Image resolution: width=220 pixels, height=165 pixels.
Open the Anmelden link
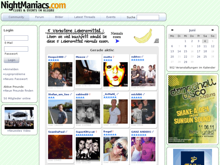(x=11, y=69)
